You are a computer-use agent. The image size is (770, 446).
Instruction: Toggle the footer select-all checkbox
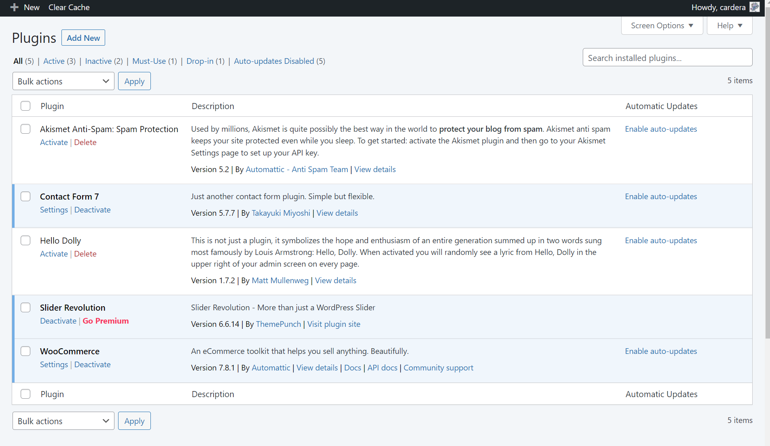coord(25,394)
